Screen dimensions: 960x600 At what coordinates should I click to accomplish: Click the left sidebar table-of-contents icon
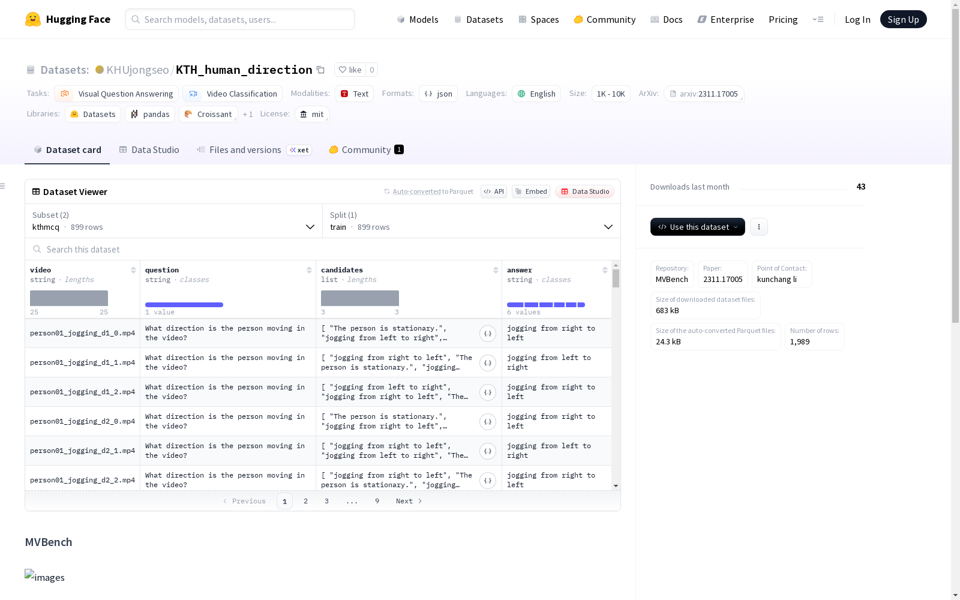click(3, 186)
